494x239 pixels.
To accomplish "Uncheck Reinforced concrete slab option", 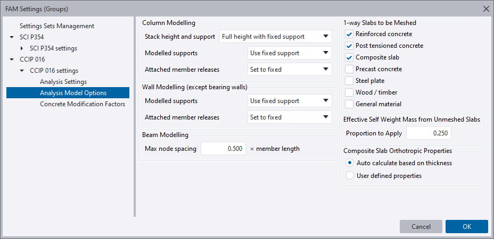I will coord(349,34).
